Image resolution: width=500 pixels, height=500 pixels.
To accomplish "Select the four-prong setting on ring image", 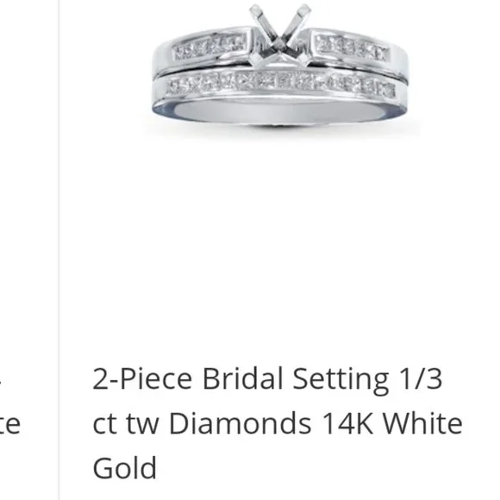I will pyautogui.click(x=280, y=34).
